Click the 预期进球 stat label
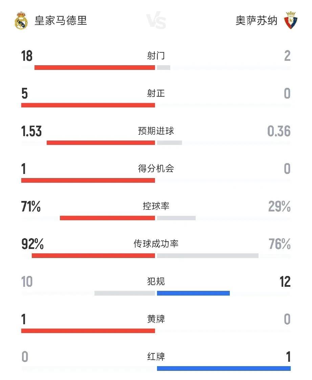 (156, 131)
